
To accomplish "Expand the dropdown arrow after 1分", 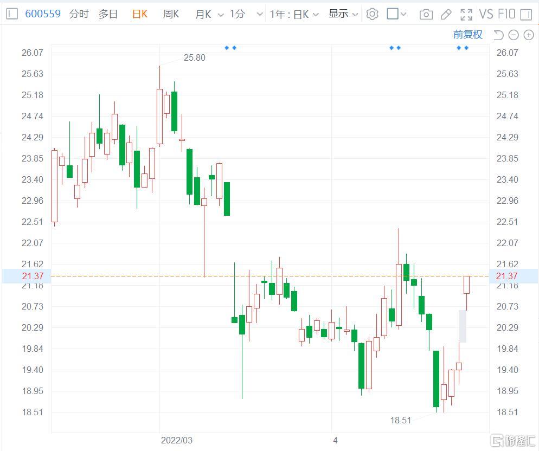I will [x=260, y=15].
